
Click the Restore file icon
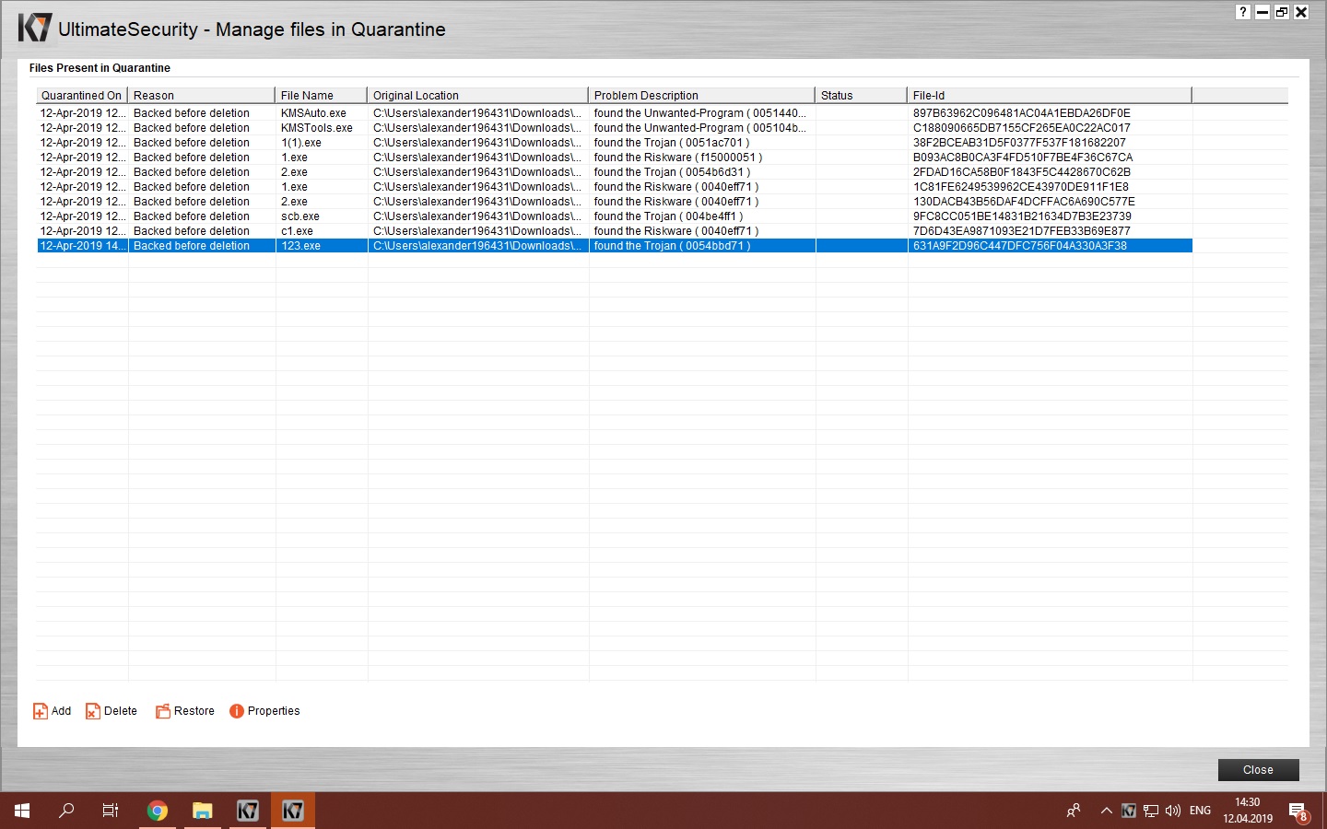tap(163, 711)
